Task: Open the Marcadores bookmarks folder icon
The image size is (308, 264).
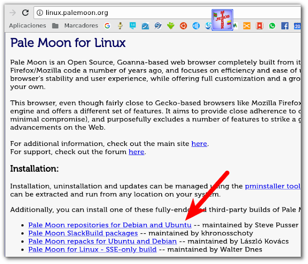Action: coord(55,25)
